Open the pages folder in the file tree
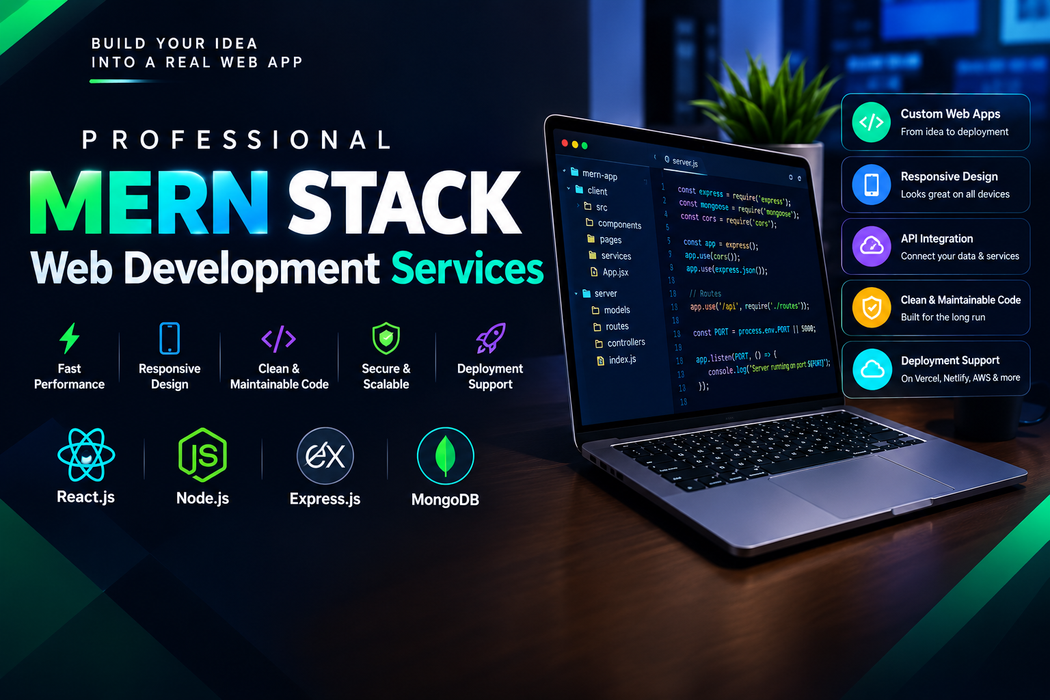Screen dimensions: 1050x700 click(604, 239)
